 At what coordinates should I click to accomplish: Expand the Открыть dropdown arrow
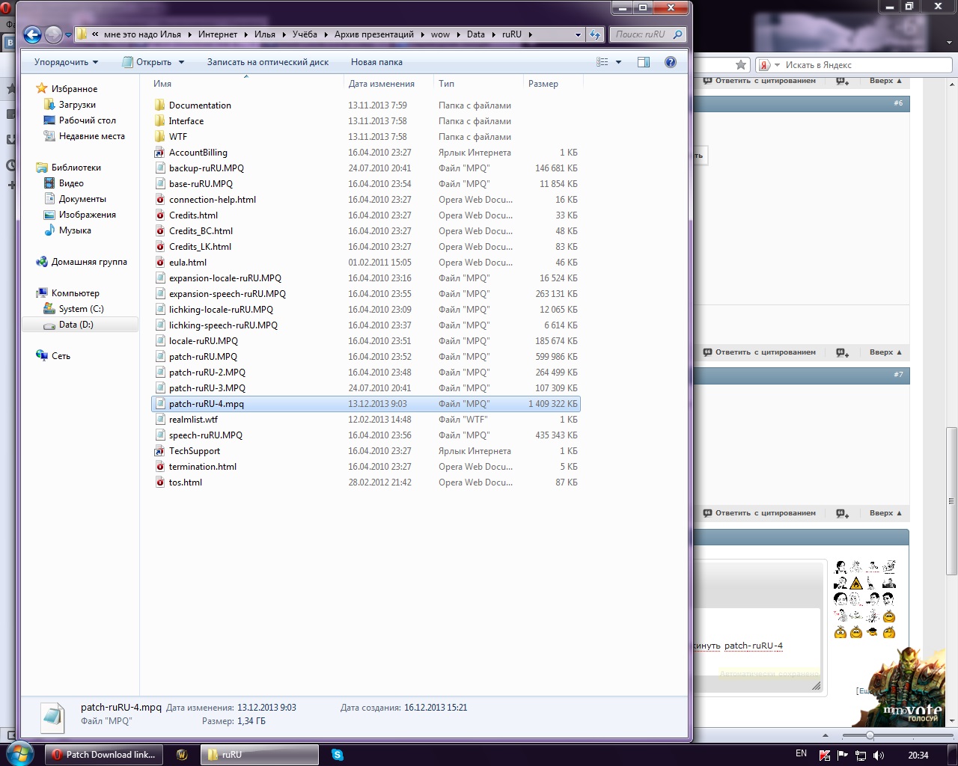181,62
